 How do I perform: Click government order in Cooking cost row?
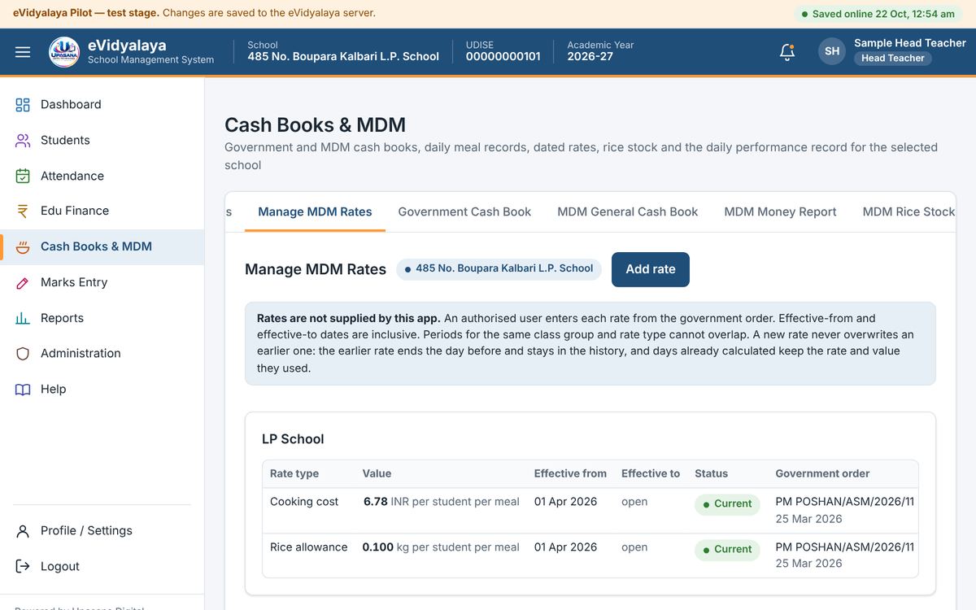pos(845,510)
